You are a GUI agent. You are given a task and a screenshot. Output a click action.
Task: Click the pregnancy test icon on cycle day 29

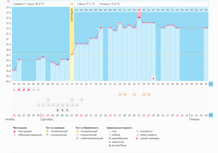[x=149, y=94]
